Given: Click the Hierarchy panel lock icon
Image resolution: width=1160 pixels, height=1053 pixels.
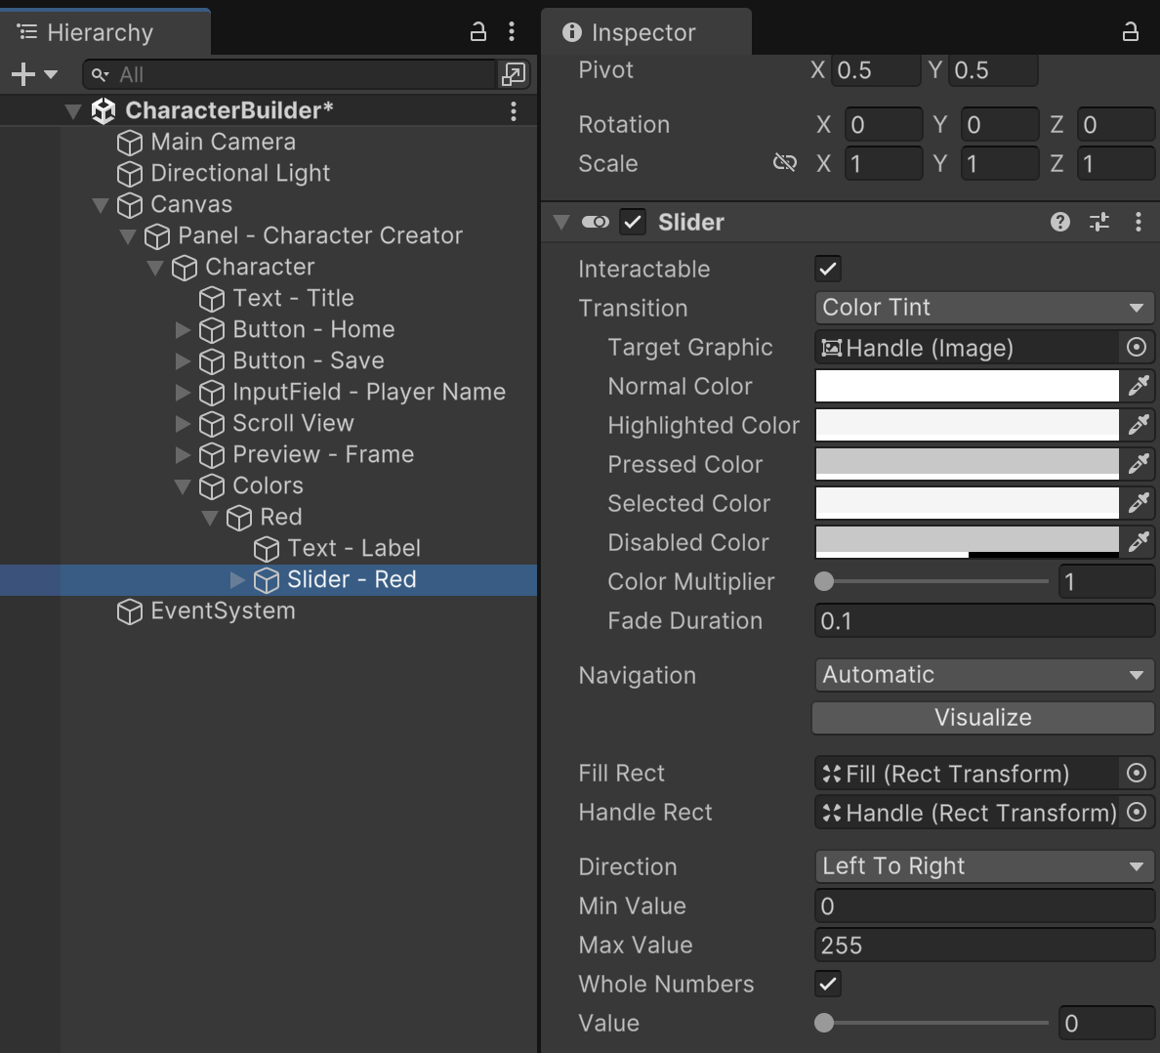Looking at the screenshot, I should [x=478, y=32].
